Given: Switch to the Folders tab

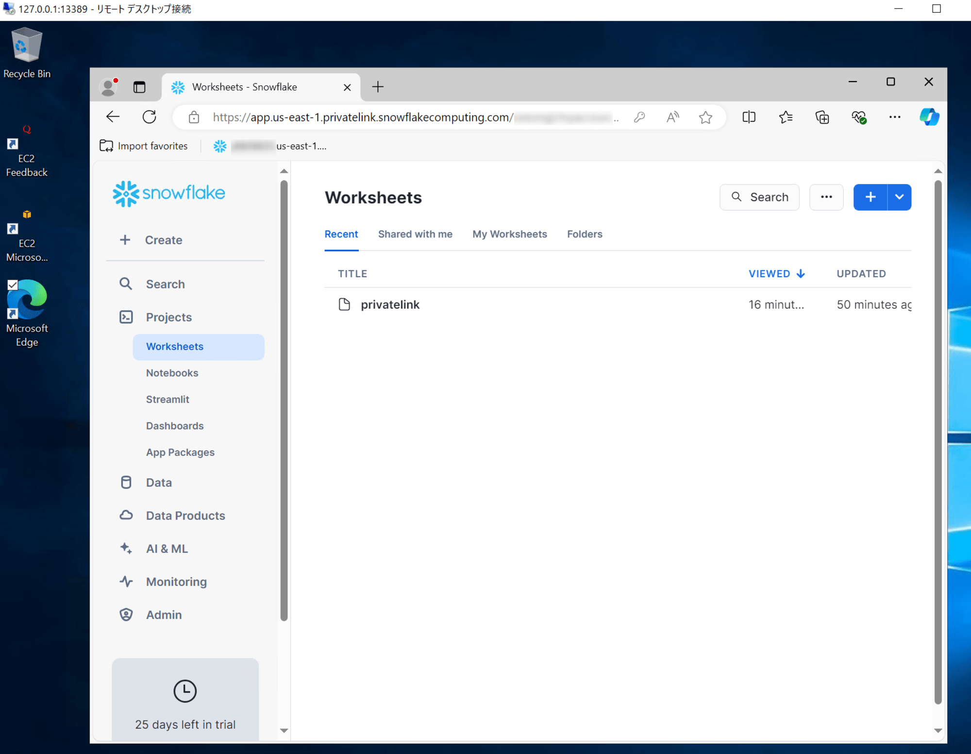Looking at the screenshot, I should (585, 234).
